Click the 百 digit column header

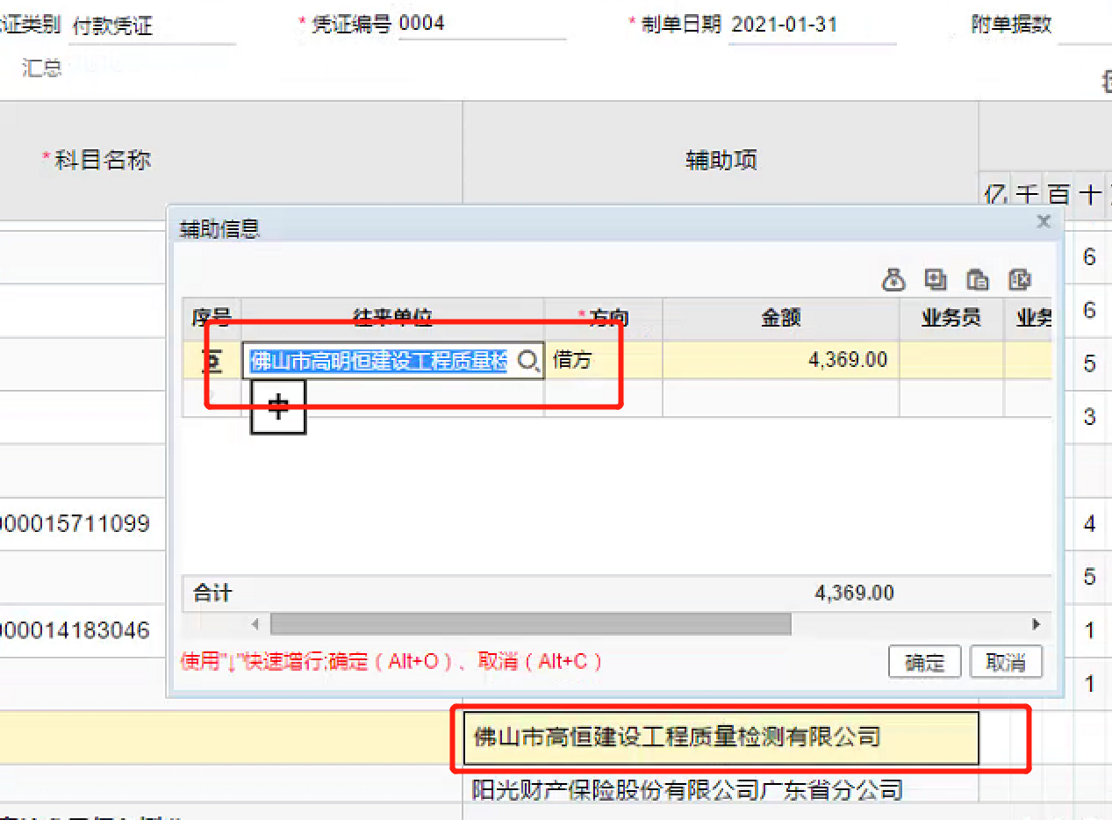coord(1058,193)
